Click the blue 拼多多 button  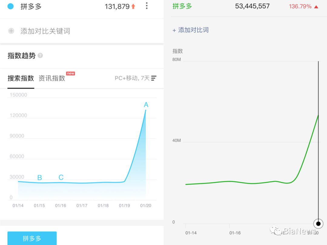32,238
